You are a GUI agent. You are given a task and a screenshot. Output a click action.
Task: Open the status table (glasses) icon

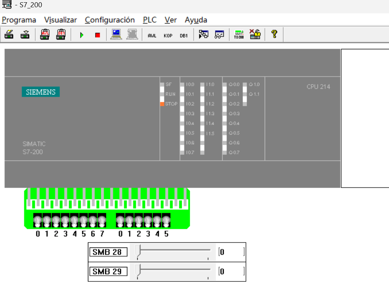219,34
